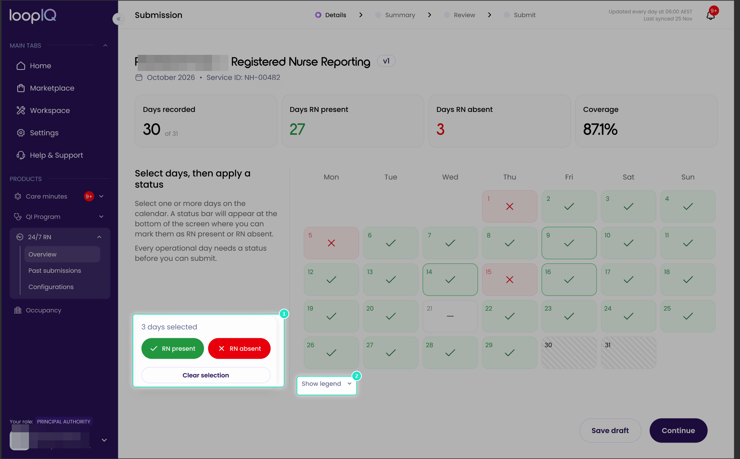Viewport: 740px width, 459px height.
Task: Open the Overview menu item
Action: point(62,254)
